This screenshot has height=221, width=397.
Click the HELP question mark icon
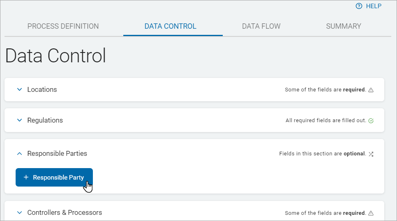tap(359, 6)
